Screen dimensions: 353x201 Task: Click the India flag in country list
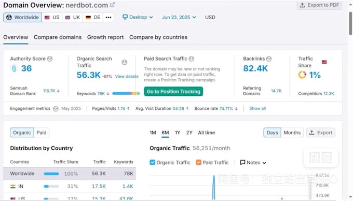[13, 186]
